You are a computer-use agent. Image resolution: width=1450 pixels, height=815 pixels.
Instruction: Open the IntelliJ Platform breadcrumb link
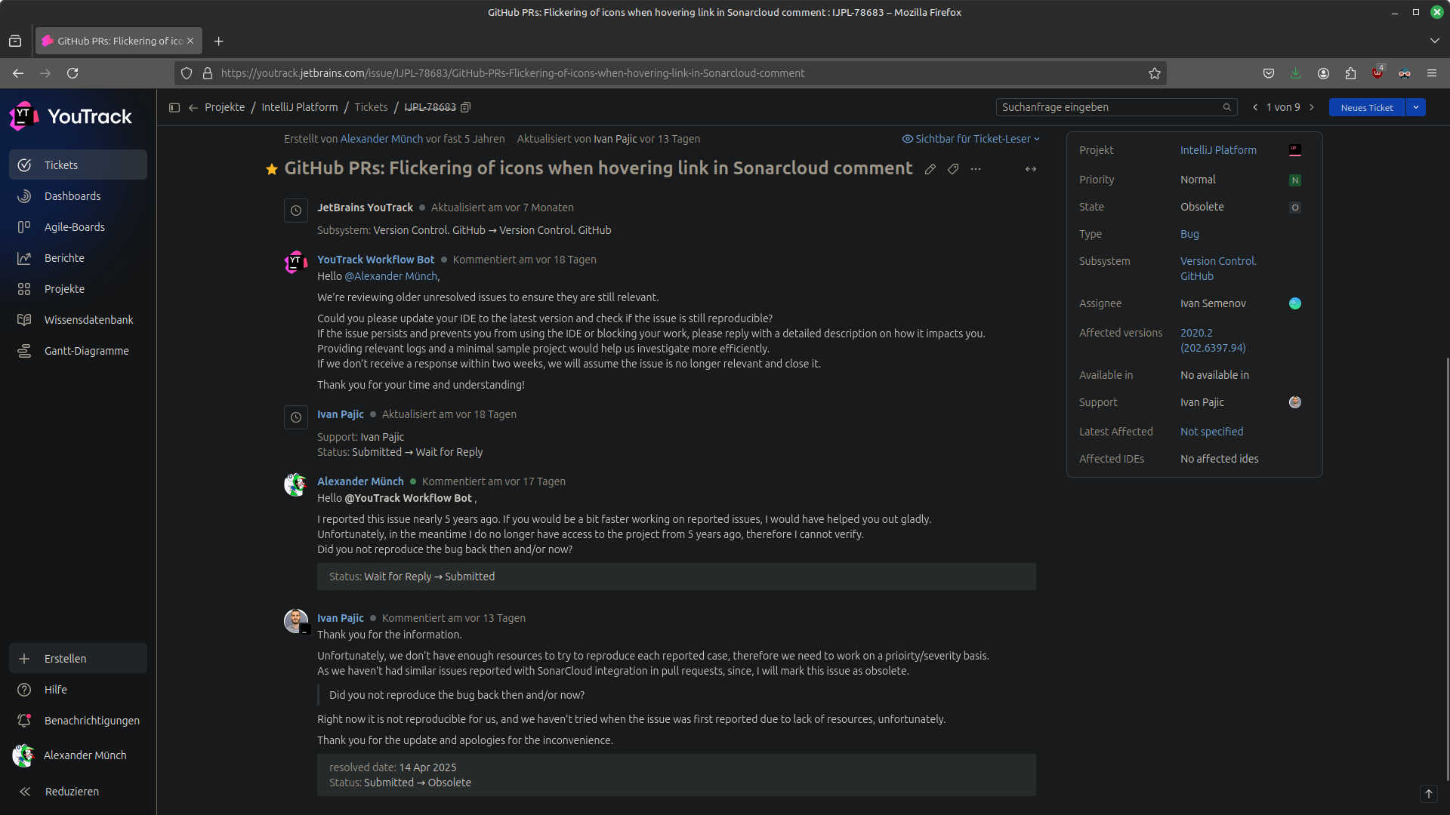click(300, 107)
